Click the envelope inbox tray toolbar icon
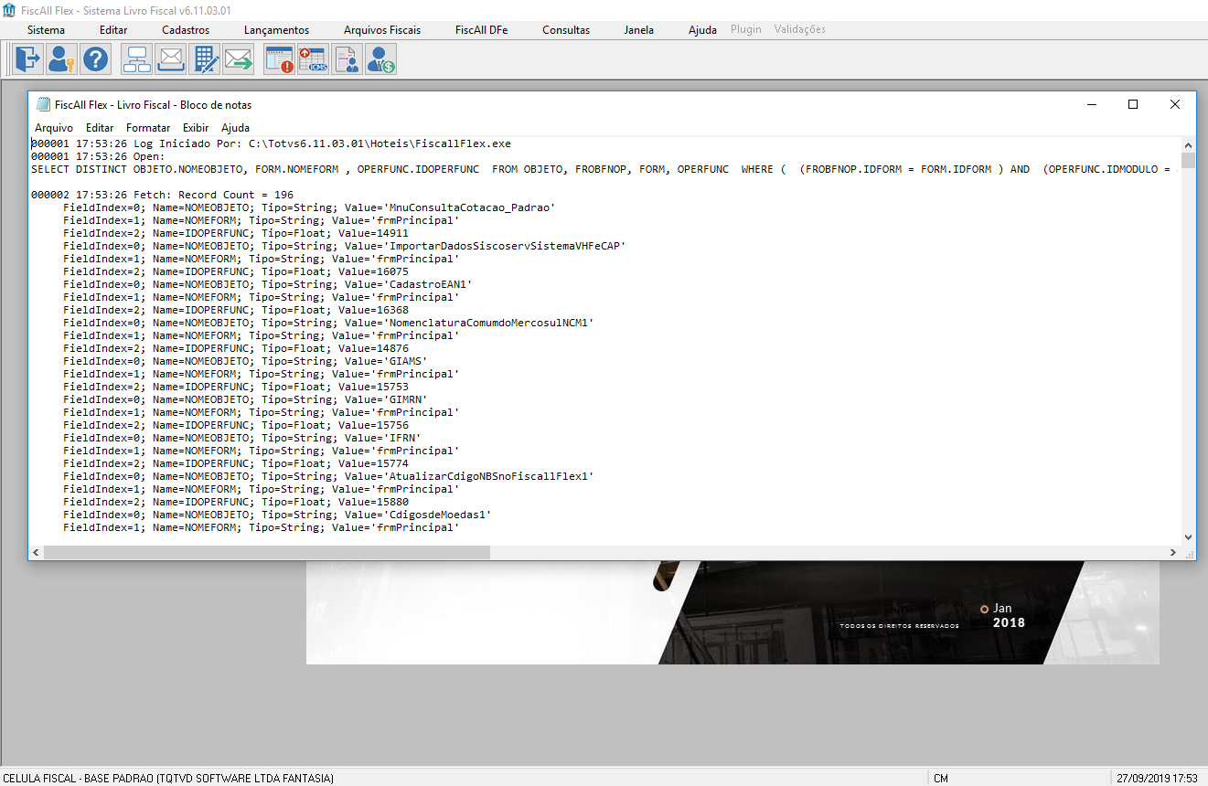Viewport: 1208px width, 786px height. 171,60
